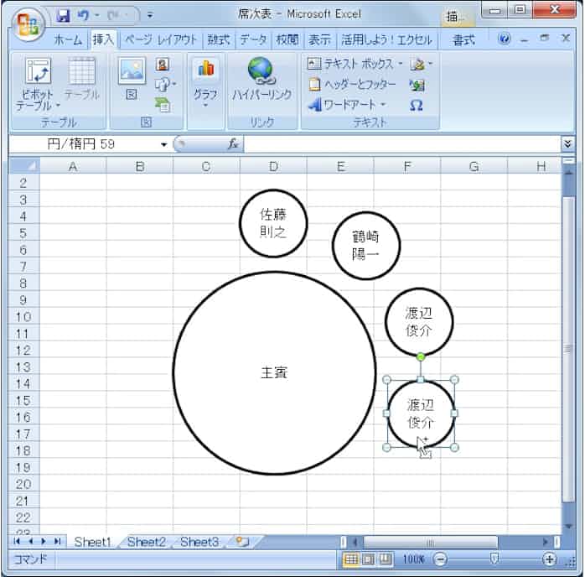Click the insert new worksheet tab icon

click(243, 542)
